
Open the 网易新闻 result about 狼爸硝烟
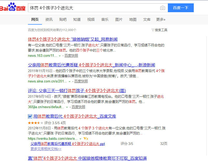coord(73,39)
